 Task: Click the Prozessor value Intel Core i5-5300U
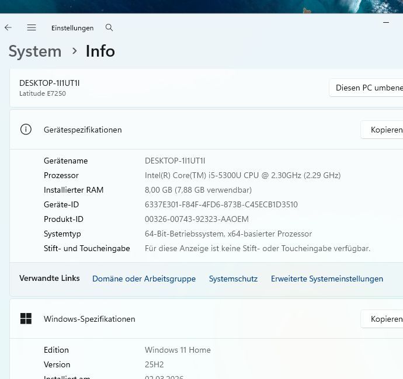pos(242,176)
